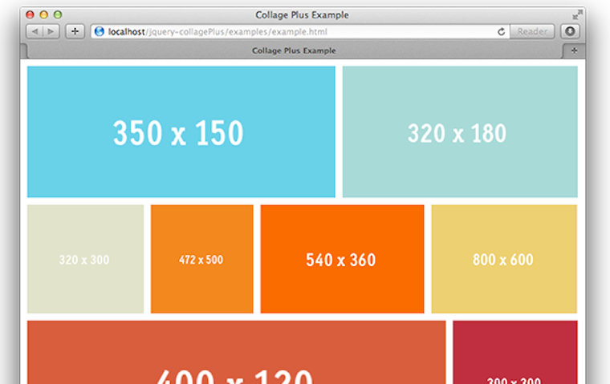Image resolution: width=610 pixels, height=384 pixels.
Task: Click the red-orange 400 x 120 tile
Action: 236,352
